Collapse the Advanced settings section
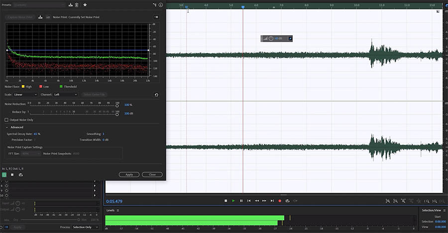The height and width of the screenshot is (233, 448). click(7, 127)
